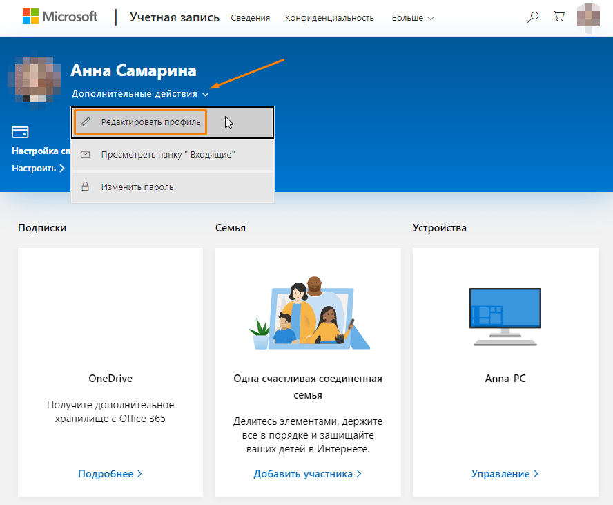Click the envelope icon beside Просмотреть папку Входящие
This screenshot has width=613, height=505.
[86, 154]
